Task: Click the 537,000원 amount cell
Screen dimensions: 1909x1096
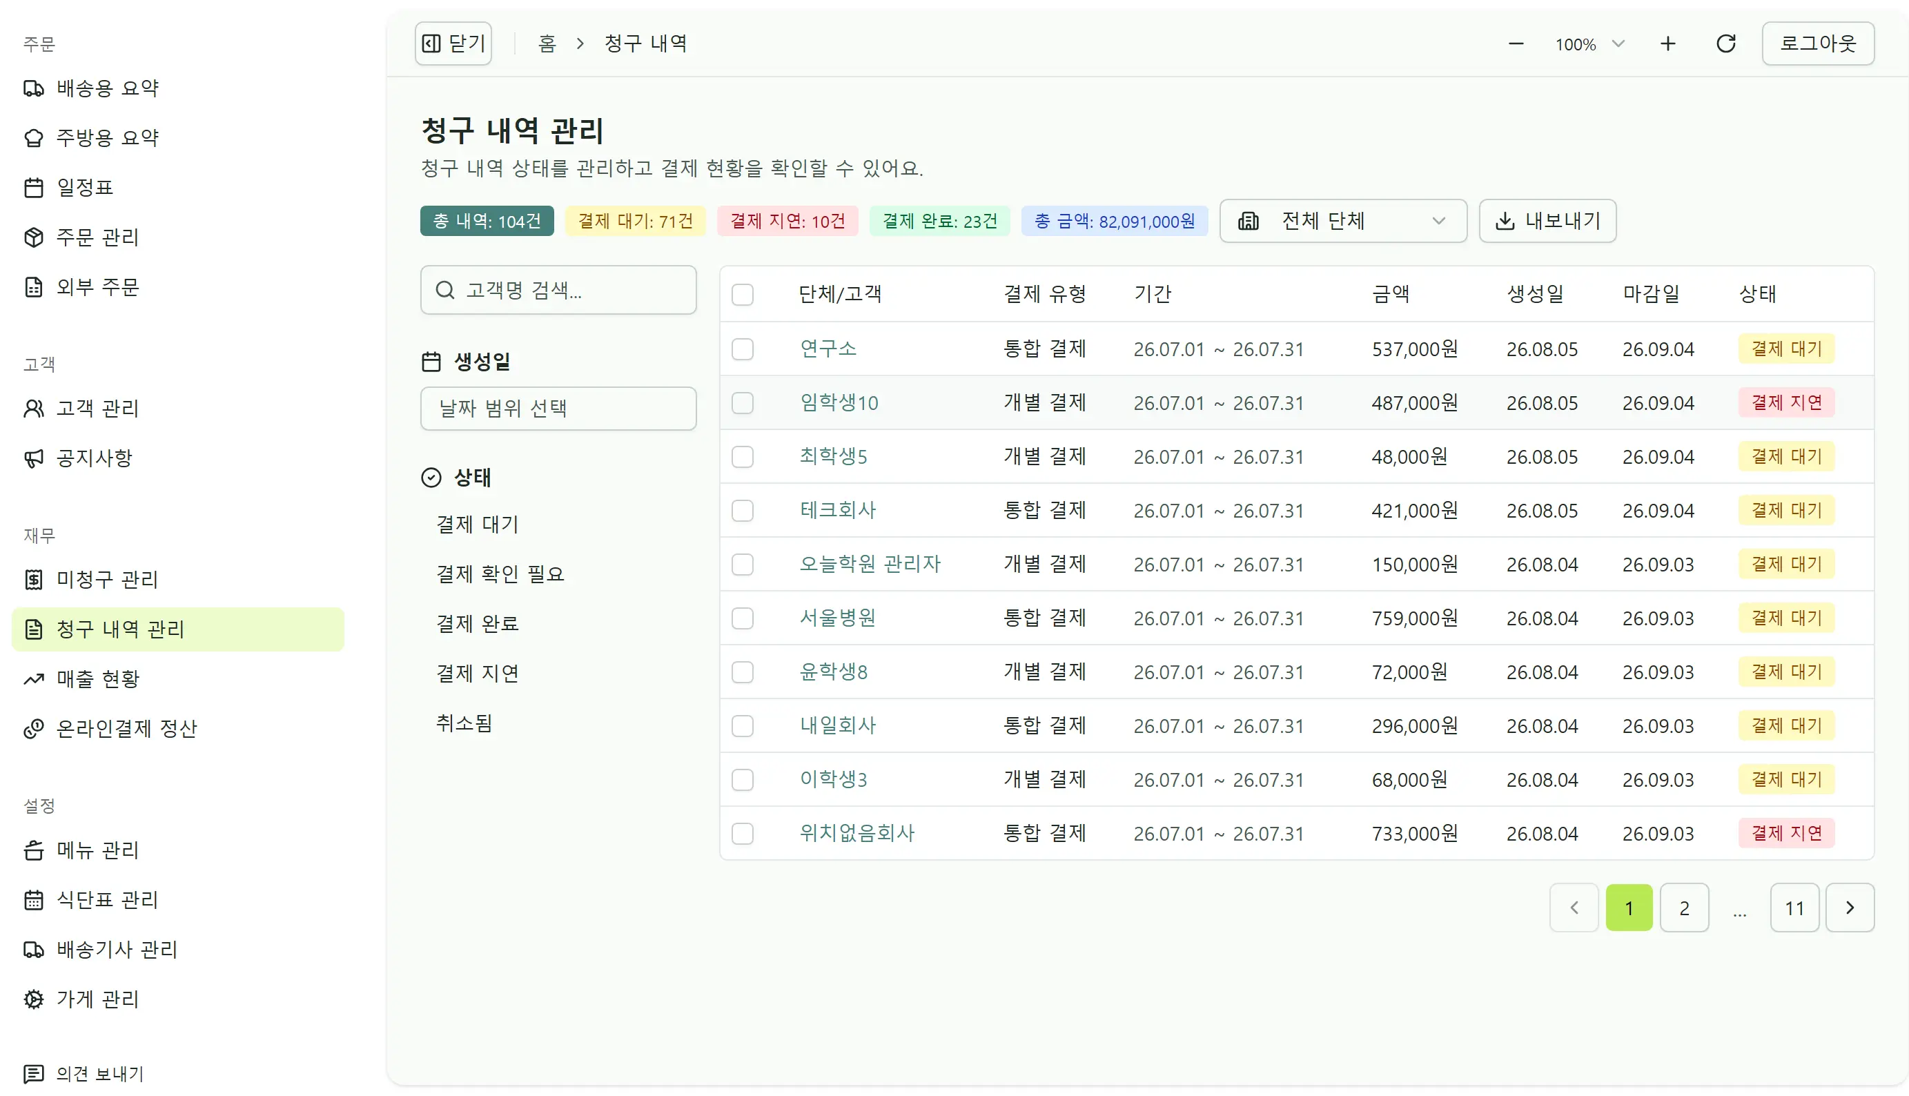Action: coord(1414,349)
